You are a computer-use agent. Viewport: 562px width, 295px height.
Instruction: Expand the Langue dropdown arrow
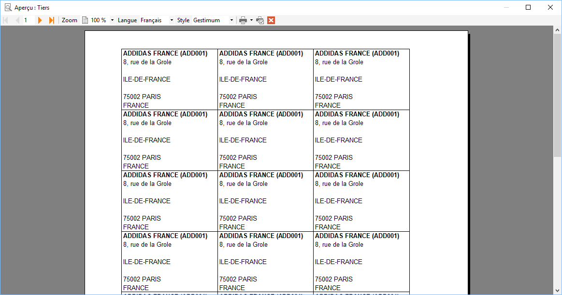pyautogui.click(x=172, y=20)
